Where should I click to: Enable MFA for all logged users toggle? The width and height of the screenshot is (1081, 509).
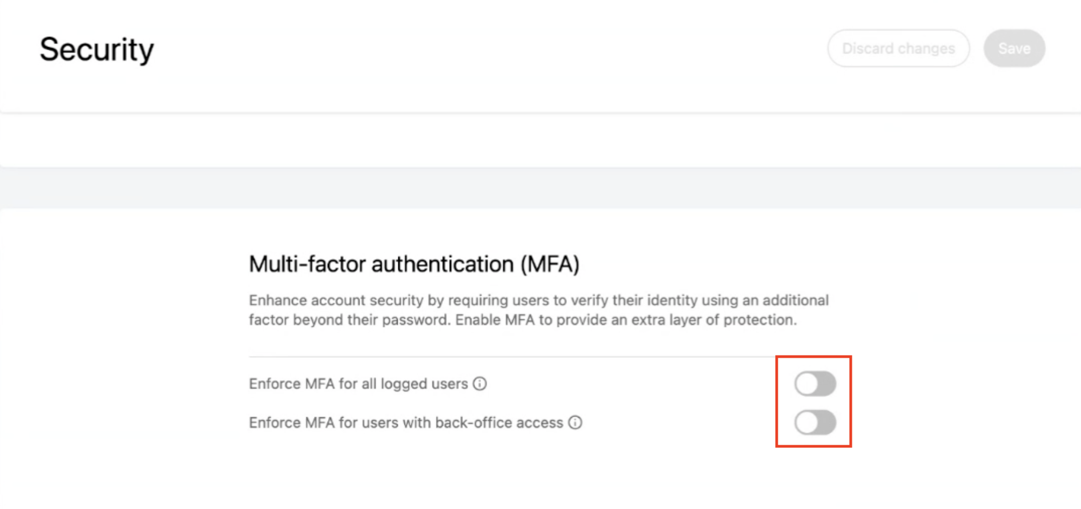coord(815,384)
